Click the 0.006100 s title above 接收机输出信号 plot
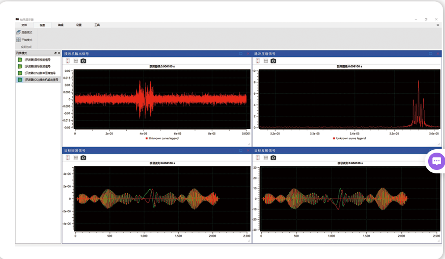The width and height of the screenshot is (445, 259). point(162,67)
